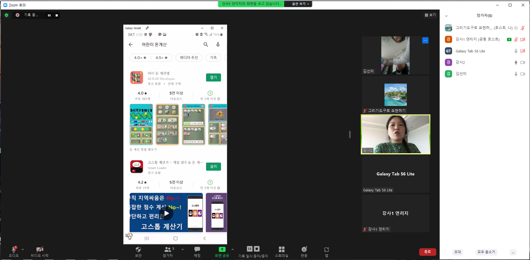Open the Participants panel button
This screenshot has width=530, height=260.
(x=168, y=252)
